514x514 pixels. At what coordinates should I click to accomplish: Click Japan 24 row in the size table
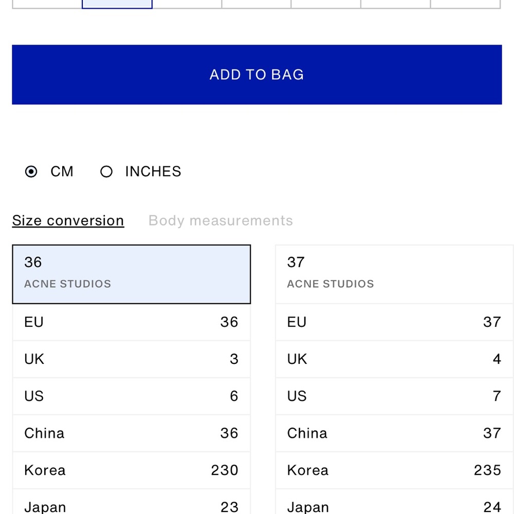pos(394,502)
